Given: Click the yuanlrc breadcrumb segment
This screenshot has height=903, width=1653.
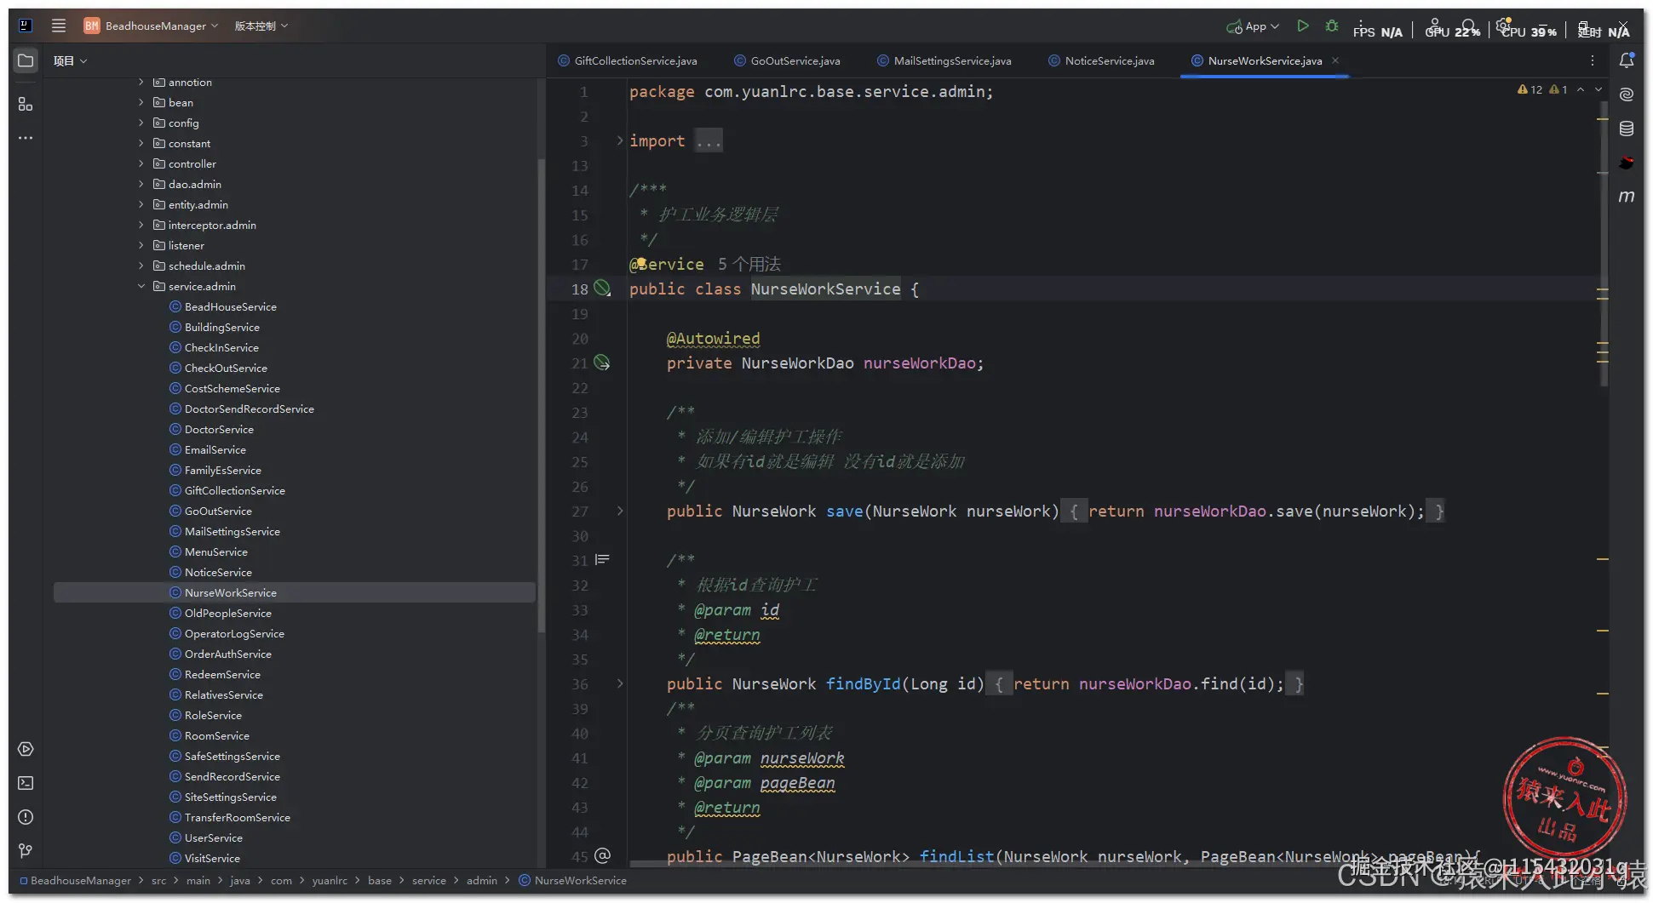Looking at the screenshot, I should click(x=330, y=881).
